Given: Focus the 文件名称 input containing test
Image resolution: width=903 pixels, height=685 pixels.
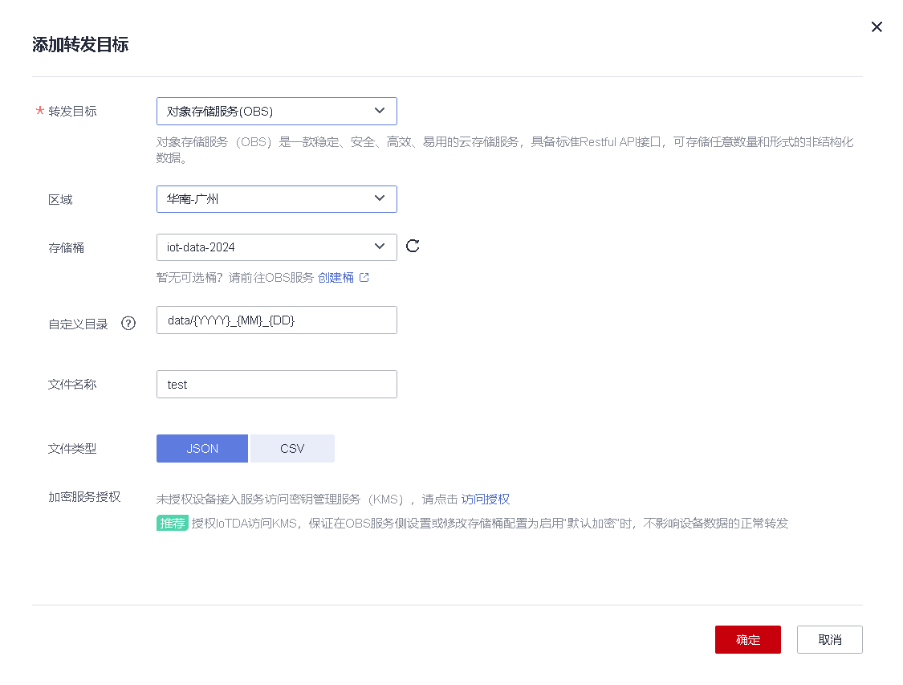Looking at the screenshot, I should 277,384.
